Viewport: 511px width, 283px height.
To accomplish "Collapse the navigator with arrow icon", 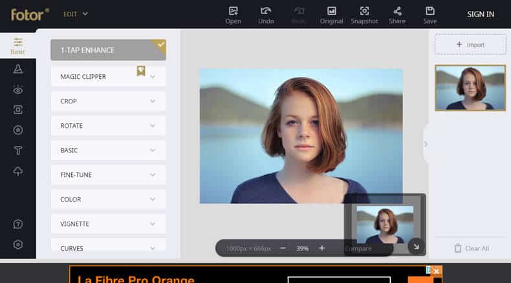I will click(416, 247).
